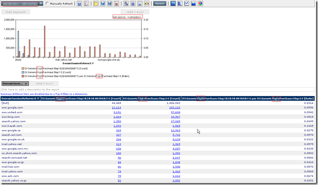Click the report description input field
Image resolution: width=318 pixels, height=185 pixels.
[158, 90]
